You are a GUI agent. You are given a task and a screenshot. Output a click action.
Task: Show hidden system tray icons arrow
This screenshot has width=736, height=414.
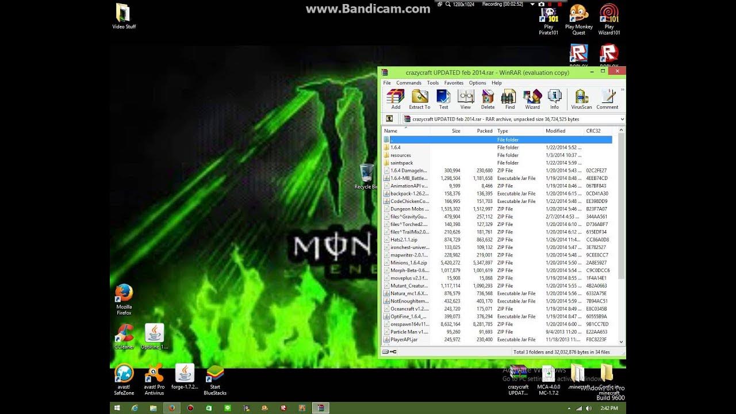pos(570,408)
